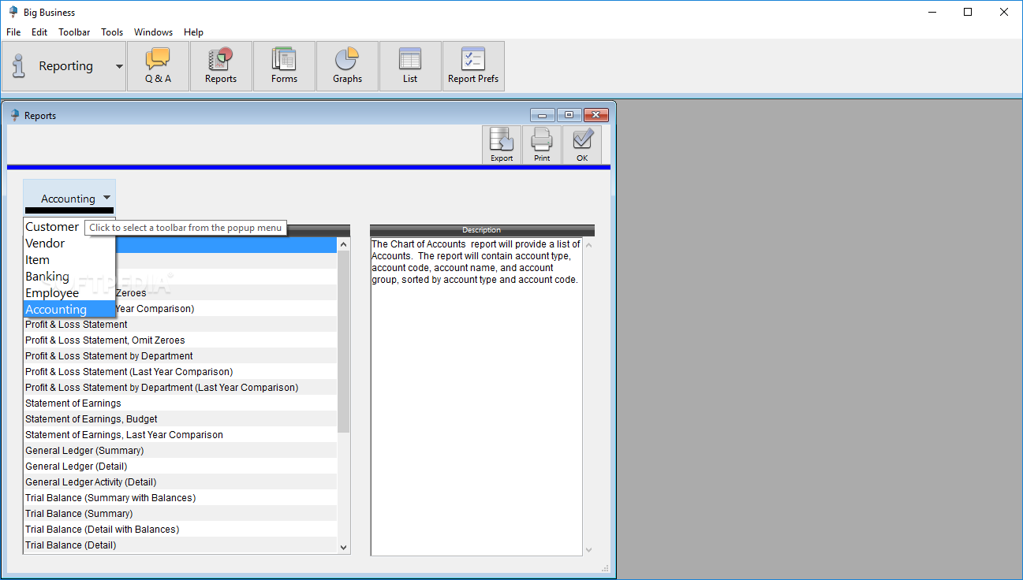Click the Reports window title icon

tap(14, 115)
